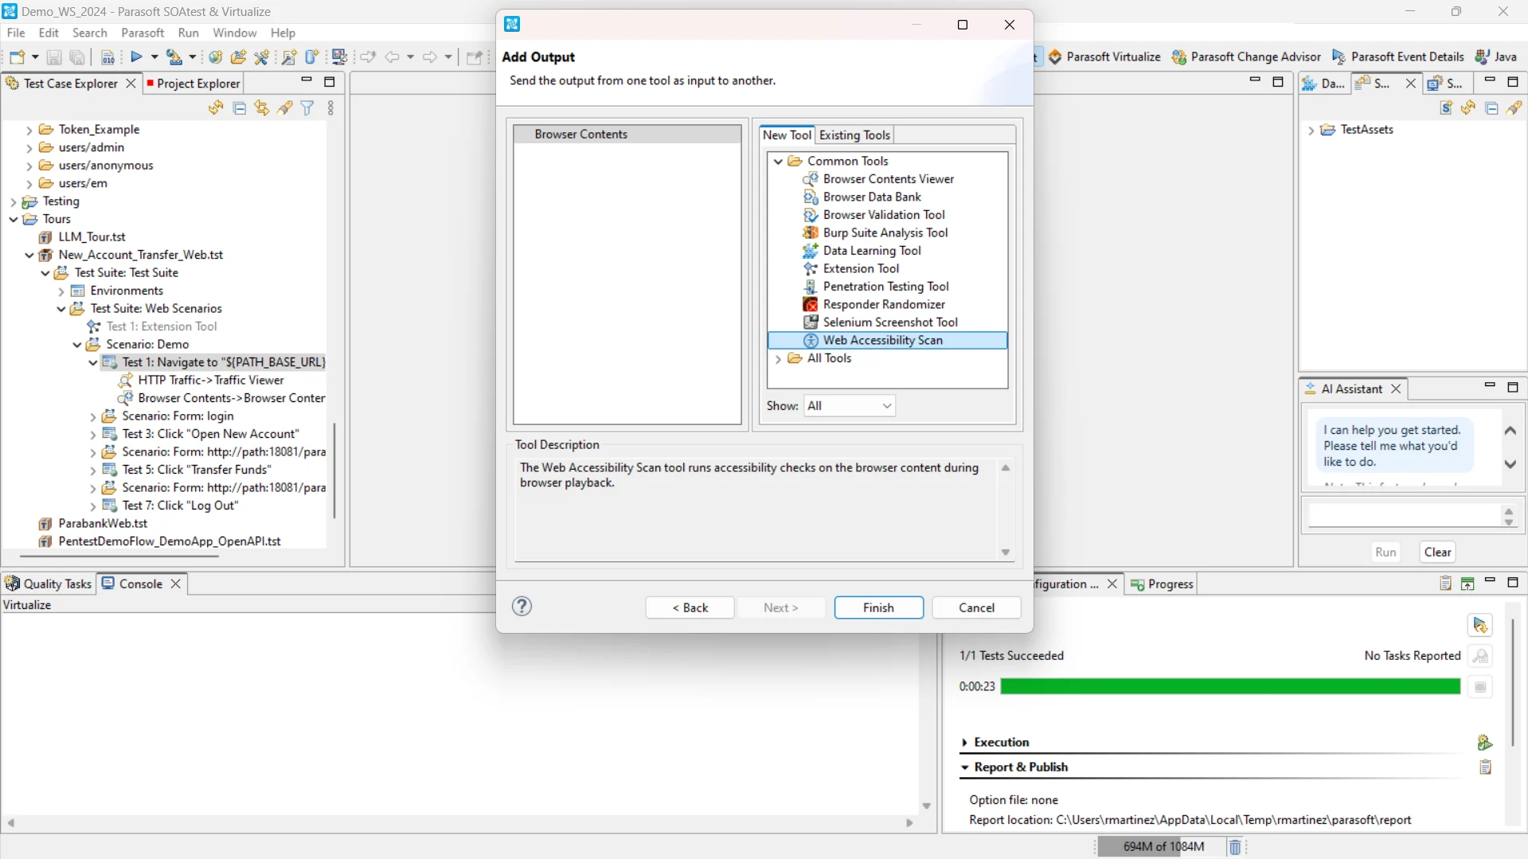Choose Browser Data Bank tool
Image resolution: width=1528 pixels, height=859 pixels.
point(871,197)
